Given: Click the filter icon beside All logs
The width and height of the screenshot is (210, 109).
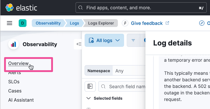Looking at the screenshot, I should [x=133, y=40].
